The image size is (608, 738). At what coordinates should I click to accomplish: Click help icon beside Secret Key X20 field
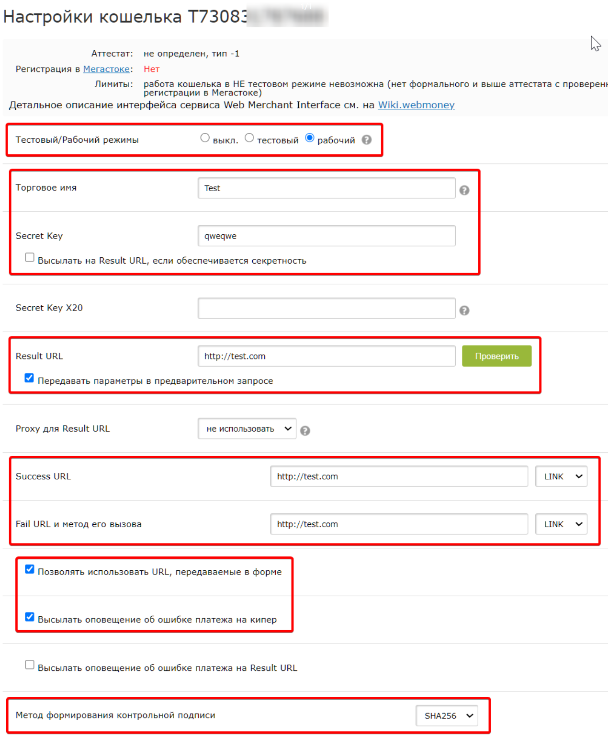click(x=464, y=311)
